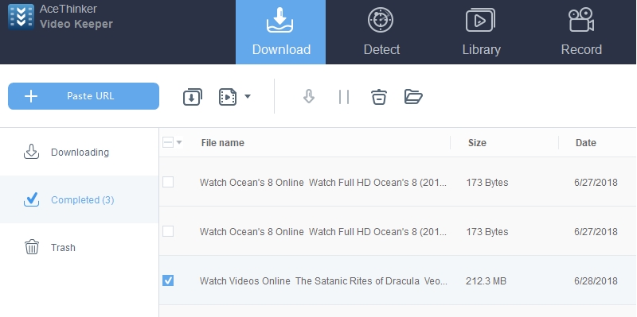Select the Satanic Rites of Dracula file name
637x317 pixels.
point(323,281)
